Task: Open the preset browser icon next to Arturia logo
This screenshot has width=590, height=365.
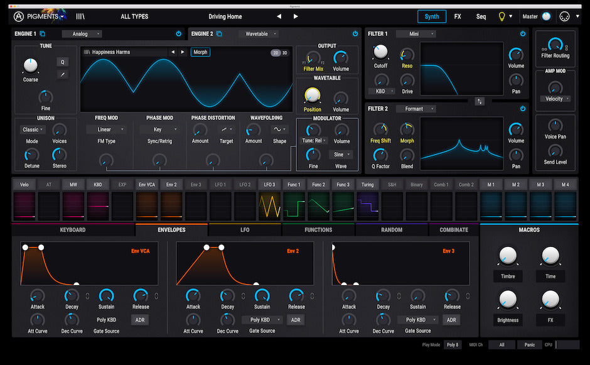Action: click(x=79, y=16)
